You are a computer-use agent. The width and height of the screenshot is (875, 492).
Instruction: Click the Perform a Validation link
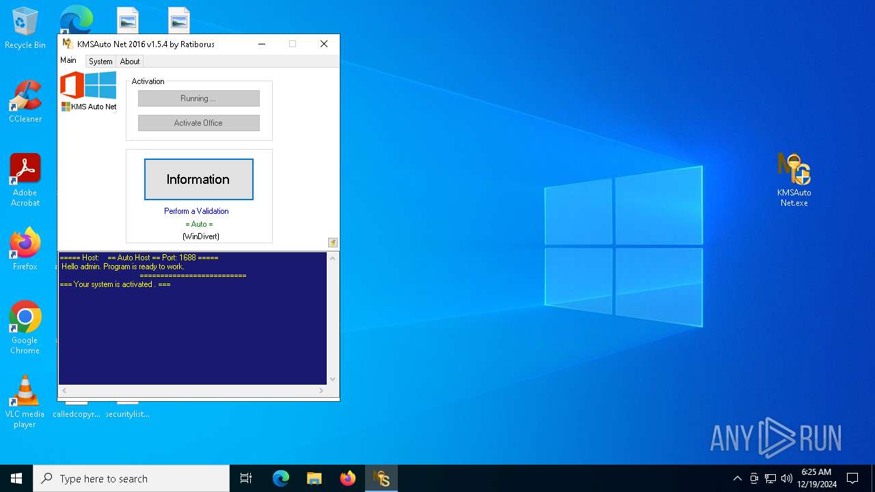[196, 211]
